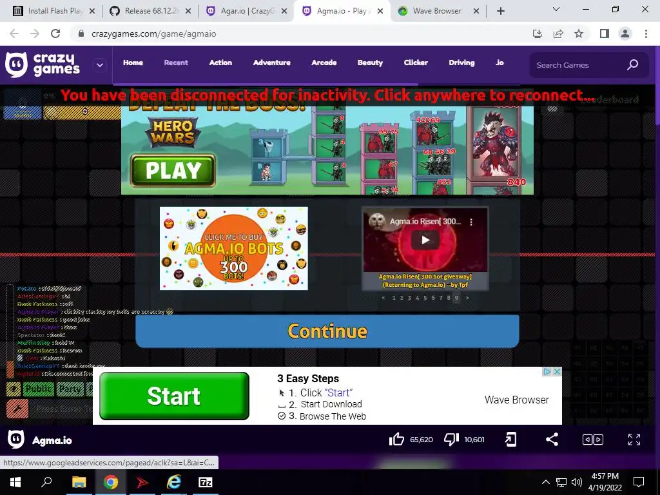Click the browser back arrow
Screen dimensions: 660x495
[x=14, y=34]
